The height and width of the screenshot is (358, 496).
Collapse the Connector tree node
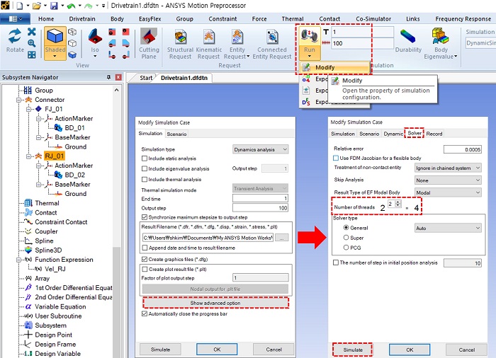(x=18, y=100)
